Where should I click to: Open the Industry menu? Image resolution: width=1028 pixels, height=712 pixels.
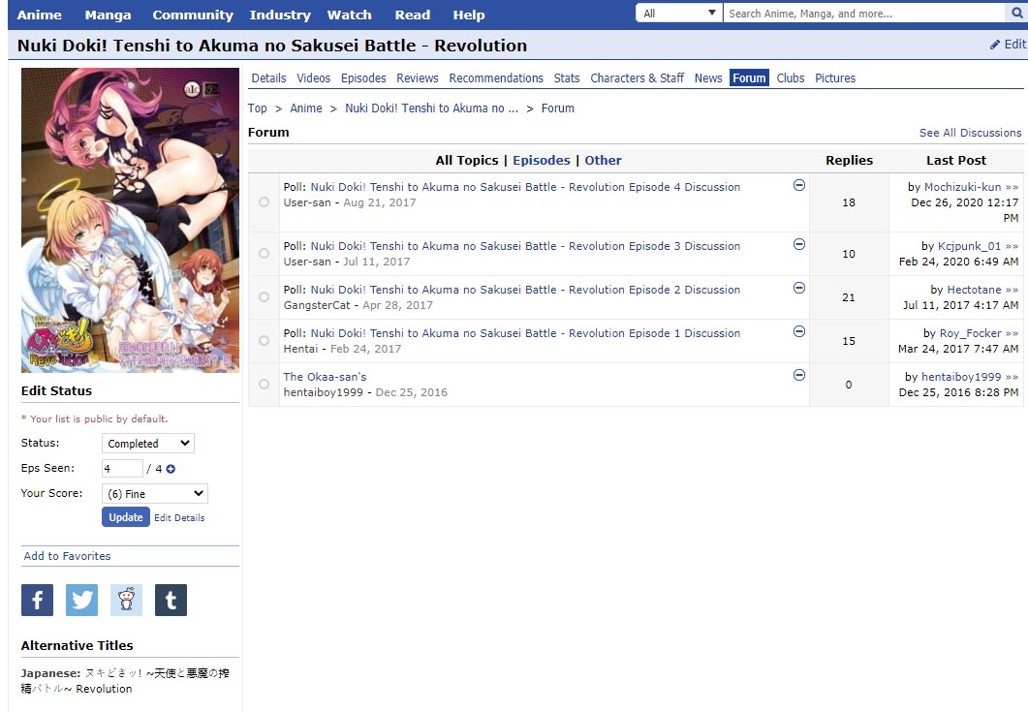tap(280, 15)
